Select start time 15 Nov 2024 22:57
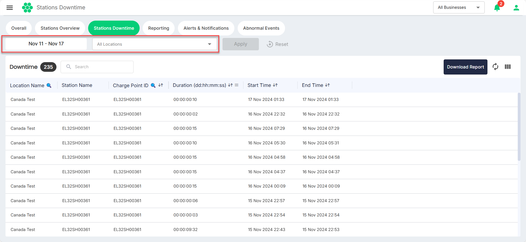This screenshot has width=526, height=242. [266, 201]
